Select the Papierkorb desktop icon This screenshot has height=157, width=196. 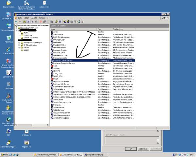pyautogui.click(x=8, y=39)
